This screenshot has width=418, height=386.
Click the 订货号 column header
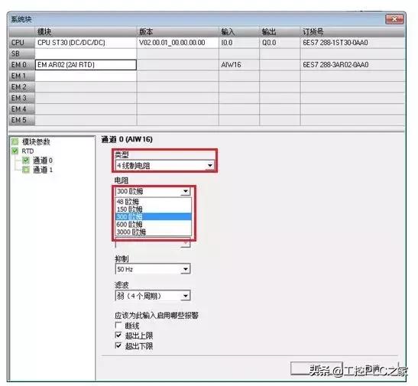352,32
